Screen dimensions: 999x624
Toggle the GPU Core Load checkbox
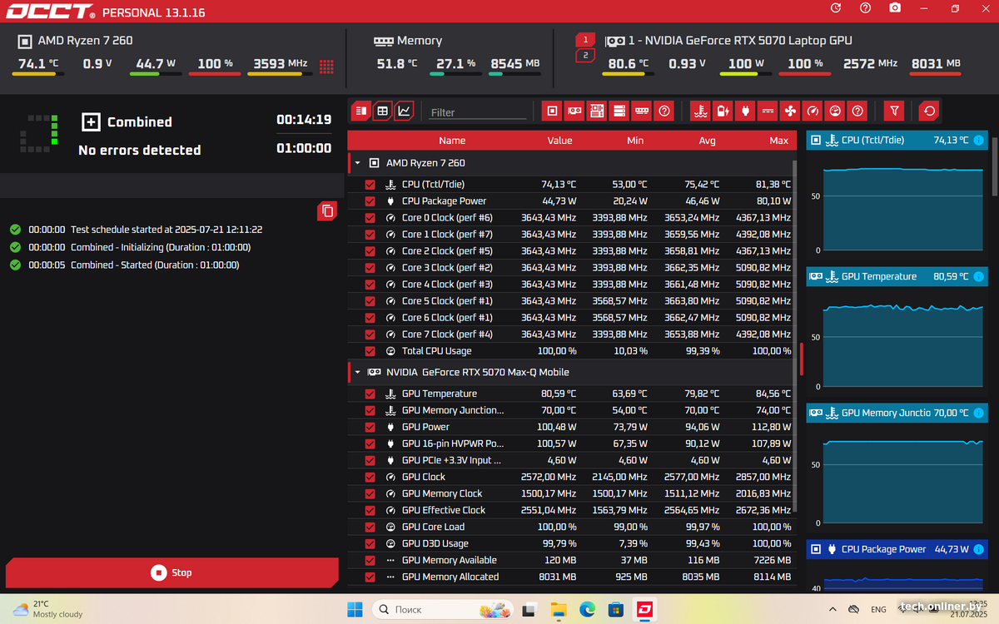tap(370, 527)
